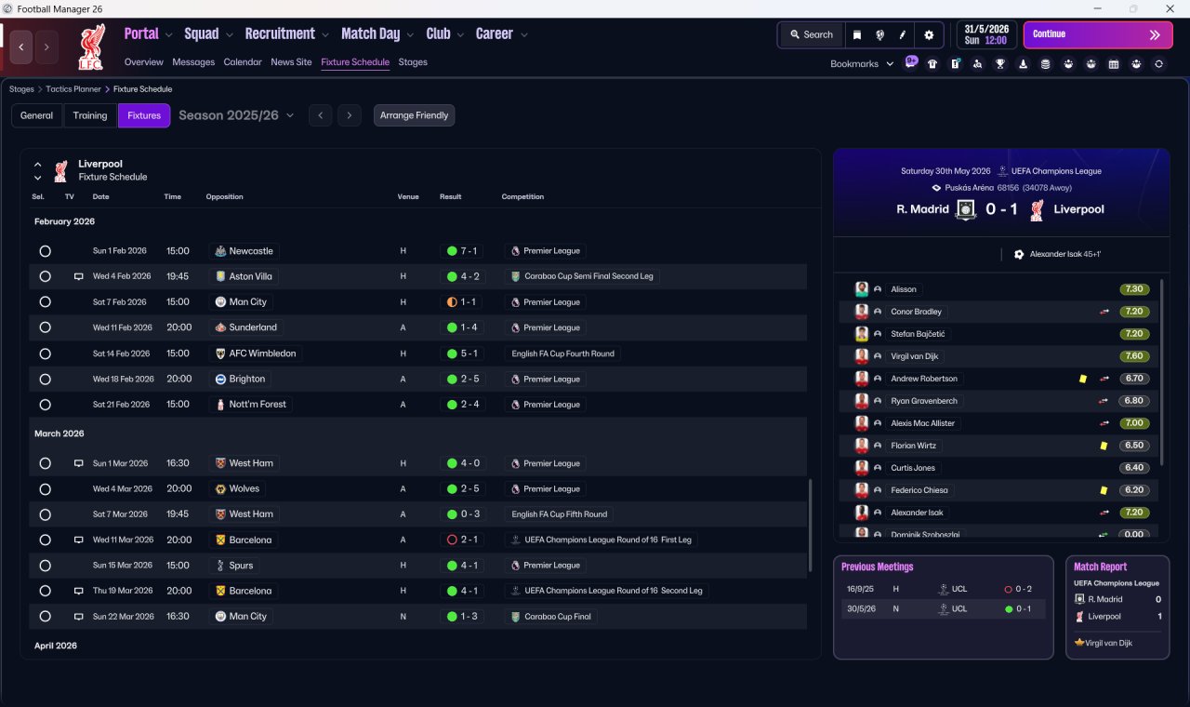
Task: Click the circular refresh arrows bookmark icon
Action: click(1158, 64)
